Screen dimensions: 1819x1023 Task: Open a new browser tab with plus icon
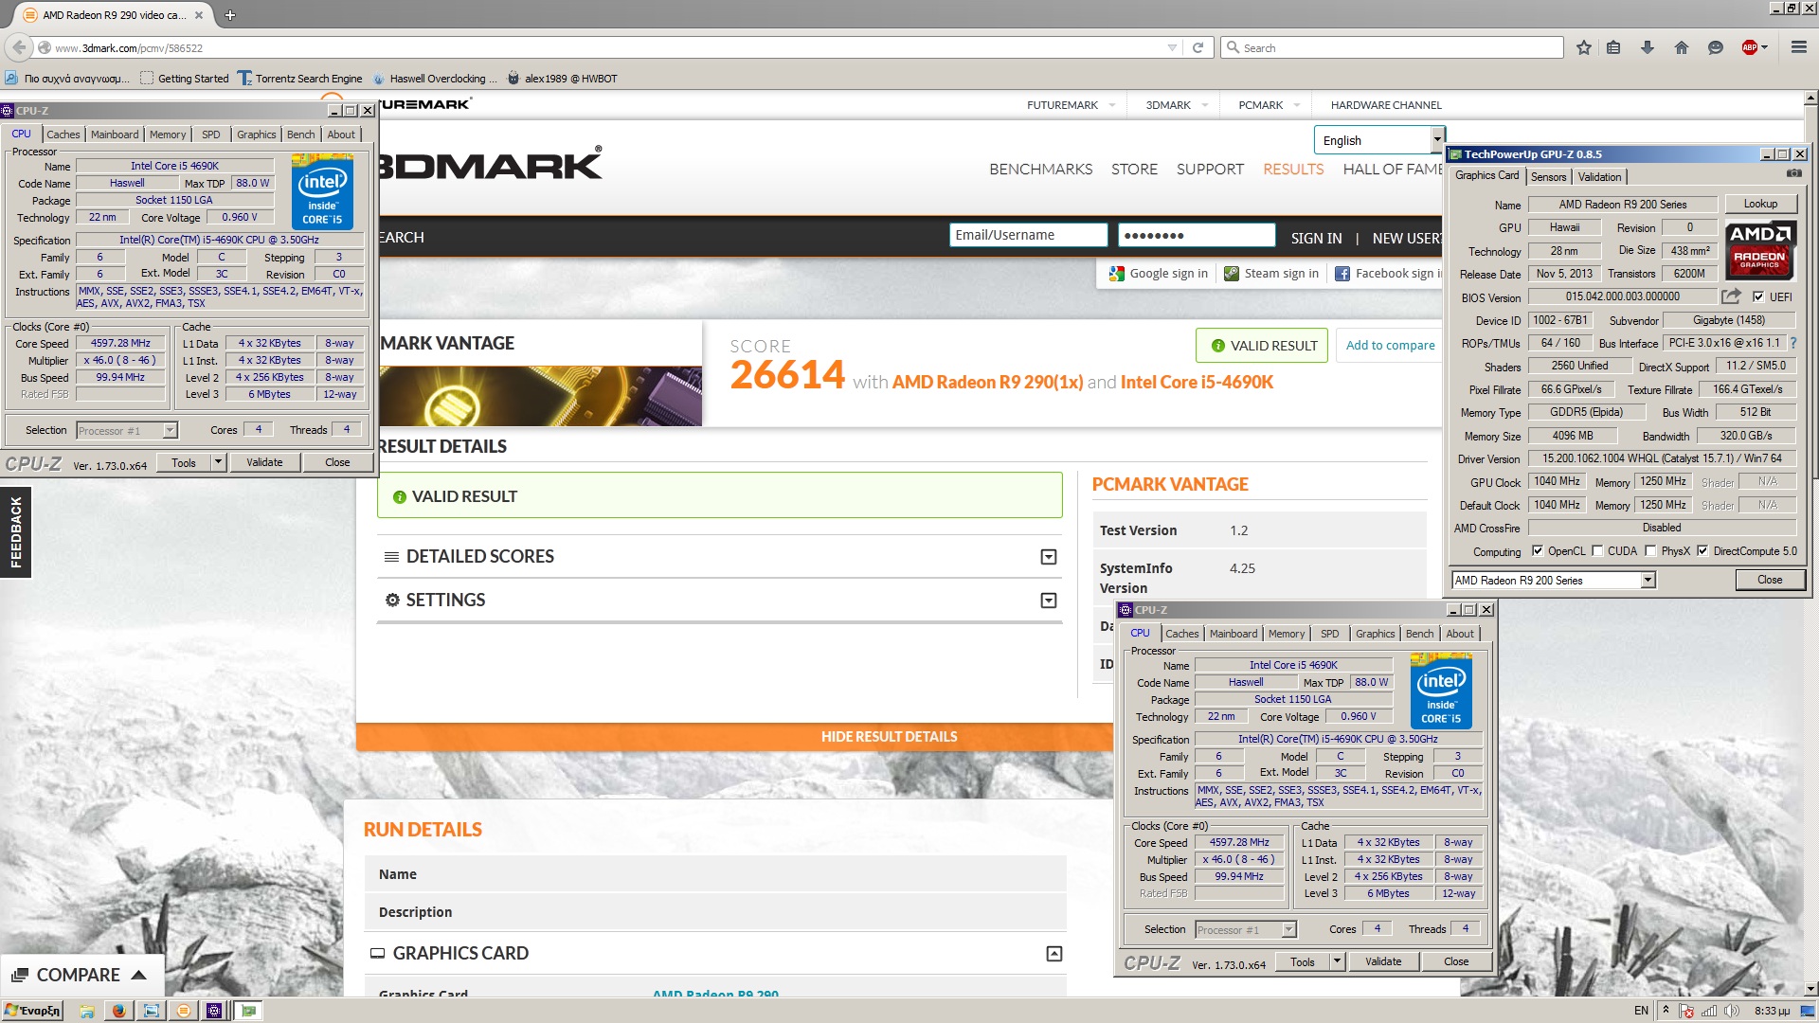click(230, 15)
